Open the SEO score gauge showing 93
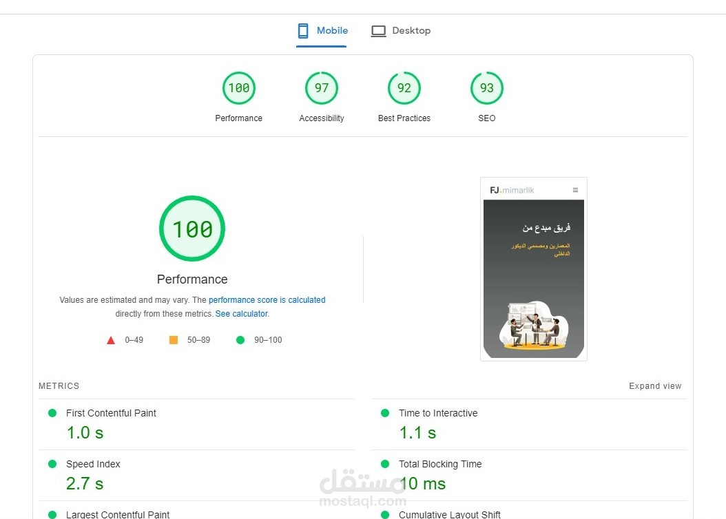The image size is (726, 519). pos(486,87)
